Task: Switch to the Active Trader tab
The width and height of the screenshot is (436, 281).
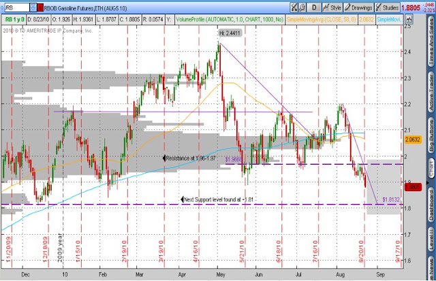Action: (431, 93)
